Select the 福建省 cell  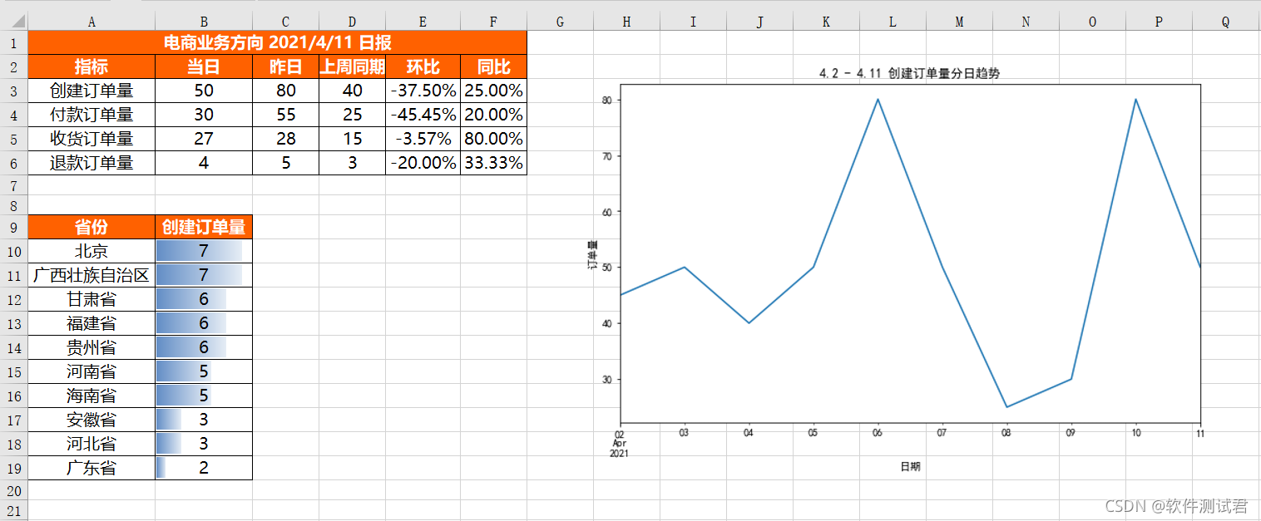pos(91,323)
